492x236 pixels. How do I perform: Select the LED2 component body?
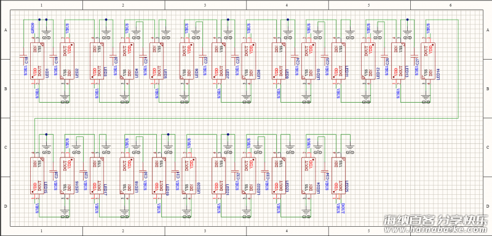tap(66, 61)
